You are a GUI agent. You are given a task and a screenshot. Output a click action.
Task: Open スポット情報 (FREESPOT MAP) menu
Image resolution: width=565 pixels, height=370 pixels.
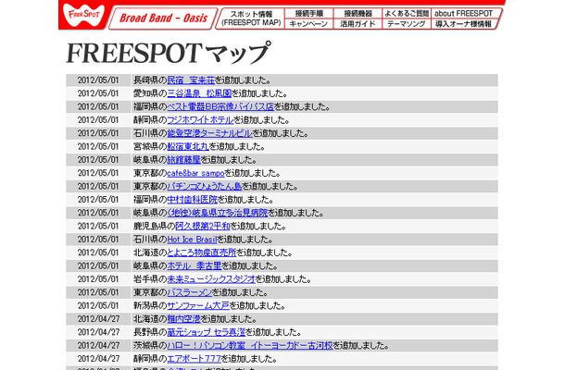click(251, 18)
